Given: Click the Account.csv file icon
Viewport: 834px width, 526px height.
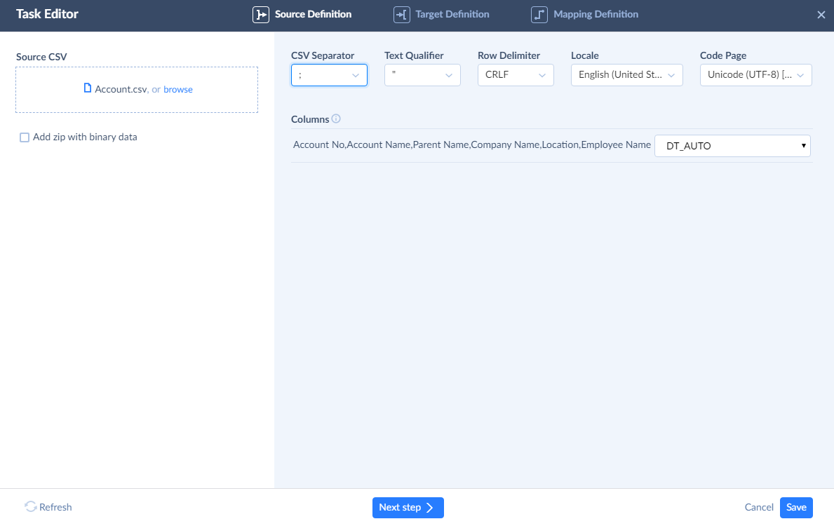Looking at the screenshot, I should (87, 88).
